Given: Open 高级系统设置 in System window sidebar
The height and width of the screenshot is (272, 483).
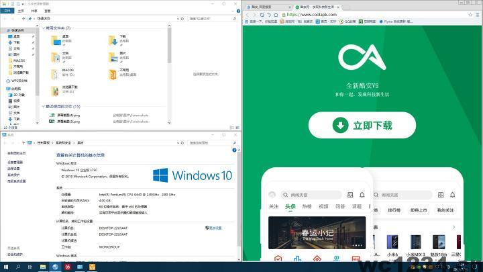Looking at the screenshot, I should pyautogui.click(x=16, y=181).
